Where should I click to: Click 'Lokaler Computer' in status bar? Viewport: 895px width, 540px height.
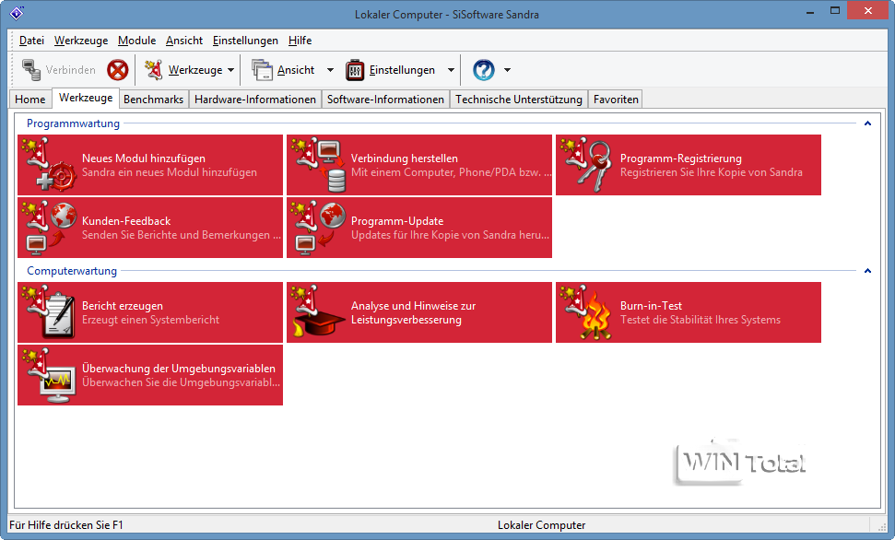(x=542, y=524)
